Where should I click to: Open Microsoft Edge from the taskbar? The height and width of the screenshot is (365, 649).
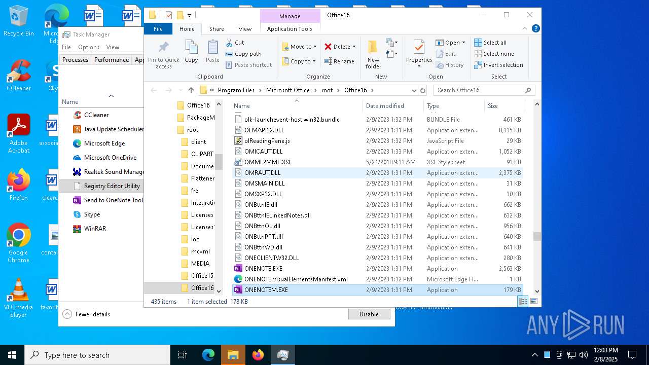point(208,355)
